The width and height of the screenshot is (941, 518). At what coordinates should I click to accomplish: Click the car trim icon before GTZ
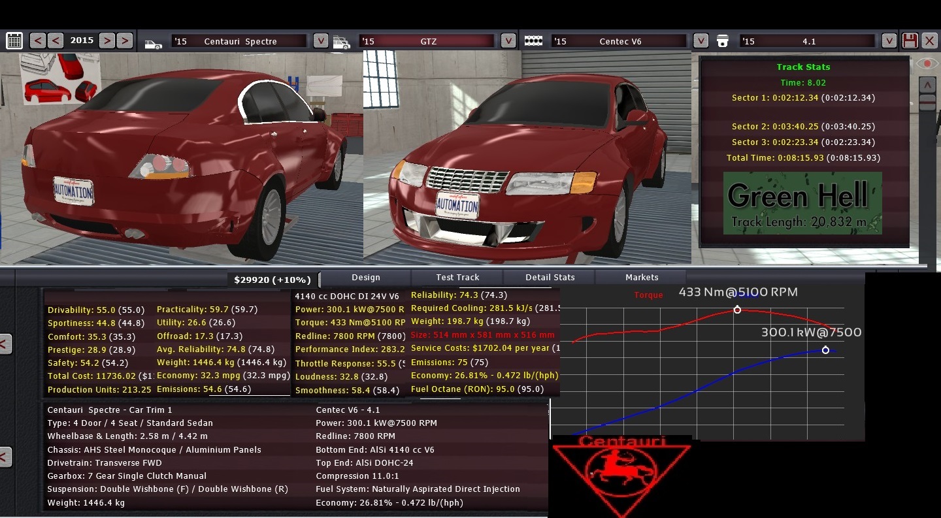click(342, 42)
